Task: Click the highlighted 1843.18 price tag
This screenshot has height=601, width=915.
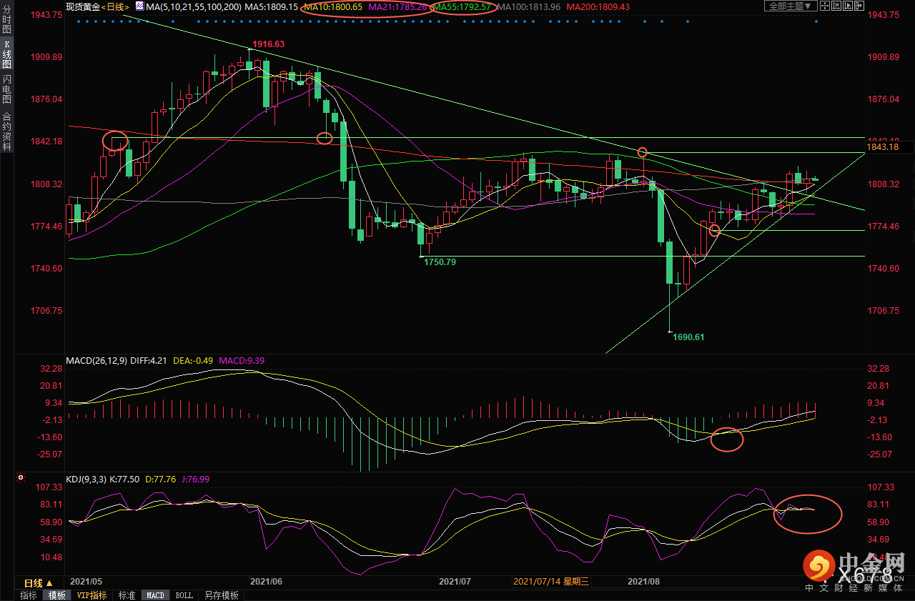Action: point(882,147)
